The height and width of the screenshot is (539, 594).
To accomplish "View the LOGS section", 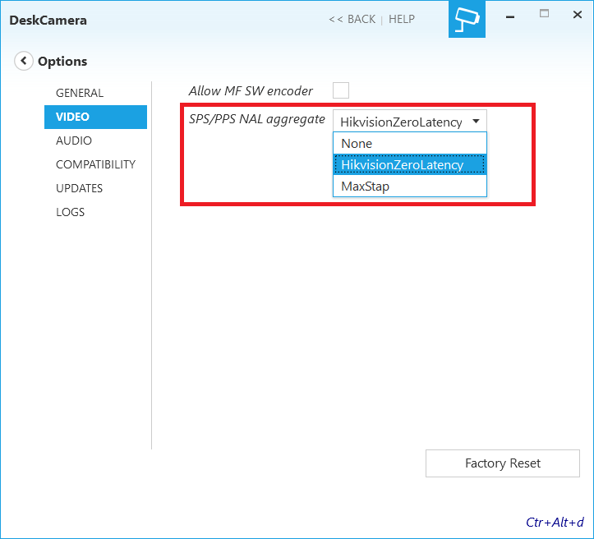I will (70, 212).
